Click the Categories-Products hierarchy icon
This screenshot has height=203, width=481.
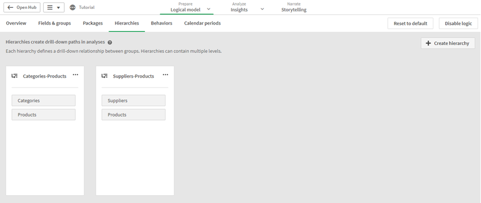(x=15, y=76)
